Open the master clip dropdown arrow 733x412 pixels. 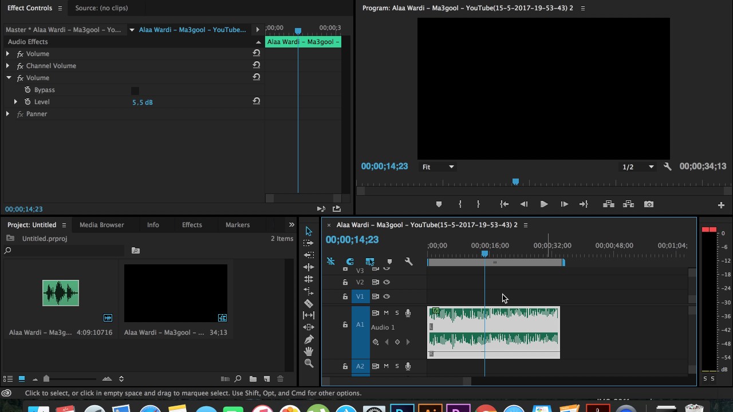pos(132,30)
